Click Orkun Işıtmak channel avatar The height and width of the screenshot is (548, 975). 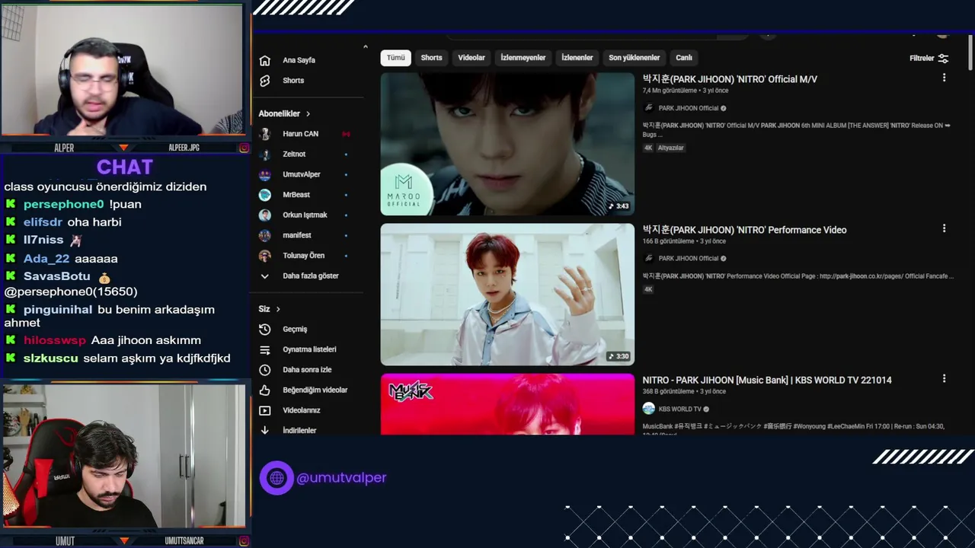click(x=264, y=215)
